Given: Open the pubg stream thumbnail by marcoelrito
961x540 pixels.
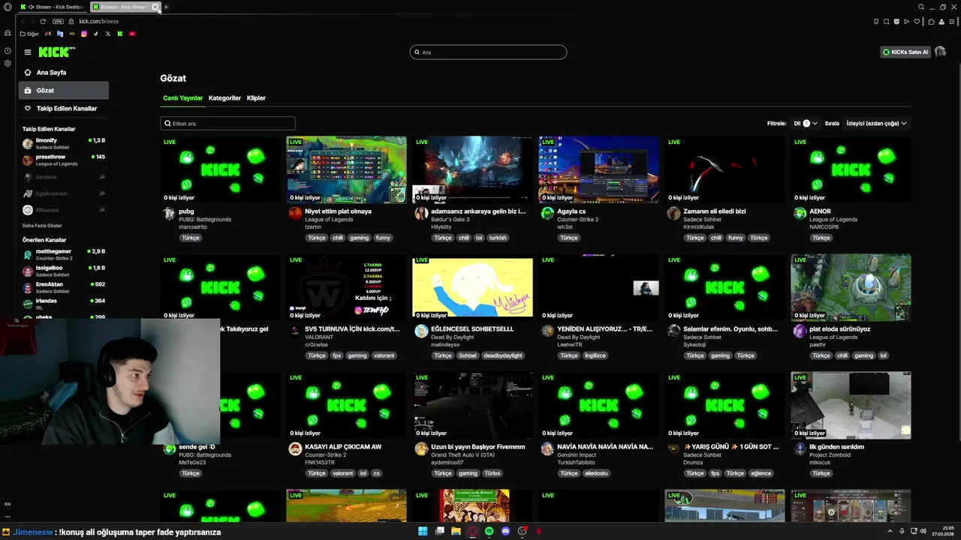Looking at the screenshot, I should [220, 169].
